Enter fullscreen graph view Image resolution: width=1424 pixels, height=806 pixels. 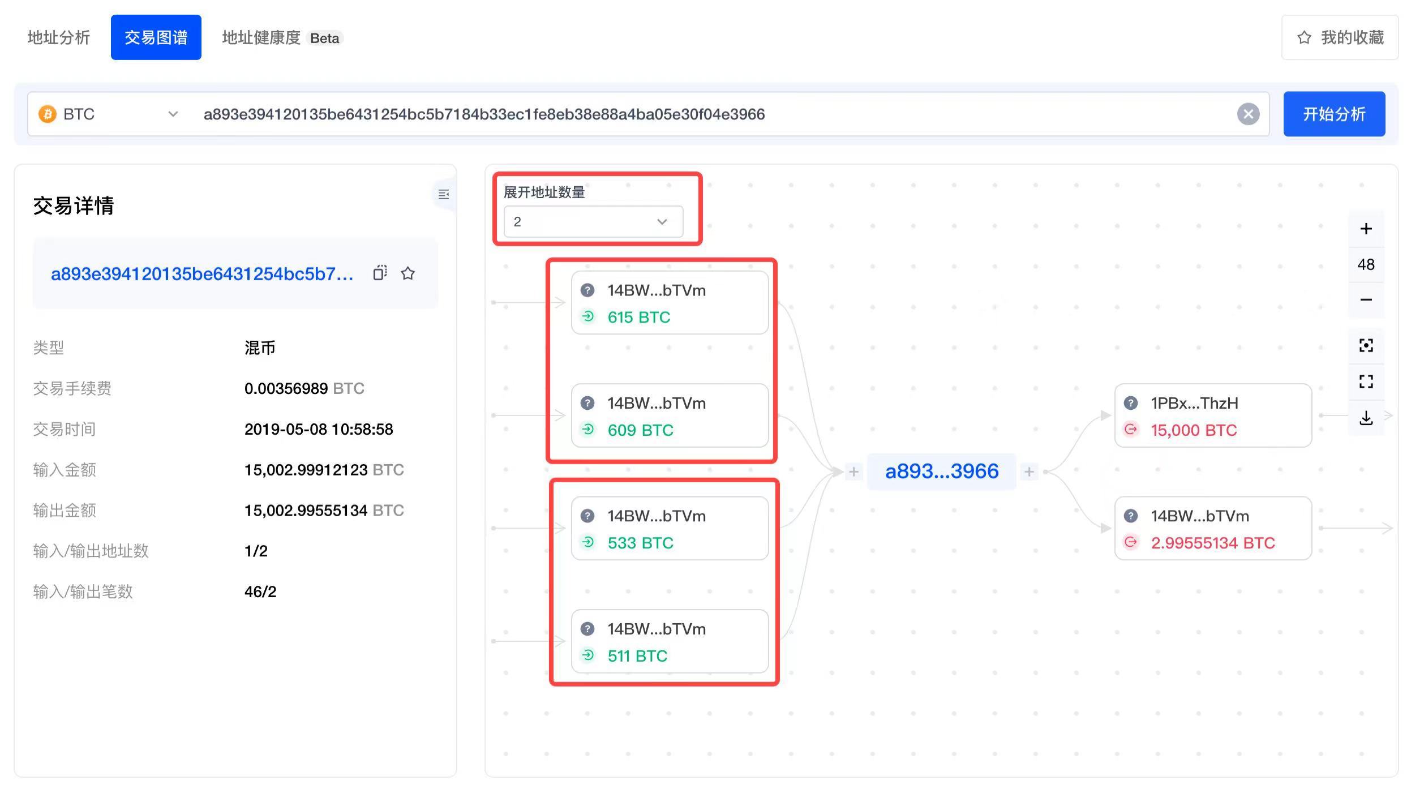(1366, 382)
